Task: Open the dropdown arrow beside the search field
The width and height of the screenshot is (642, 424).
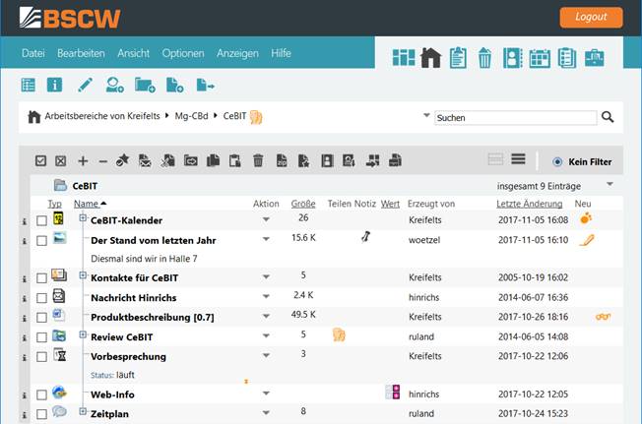Action: 425,117
